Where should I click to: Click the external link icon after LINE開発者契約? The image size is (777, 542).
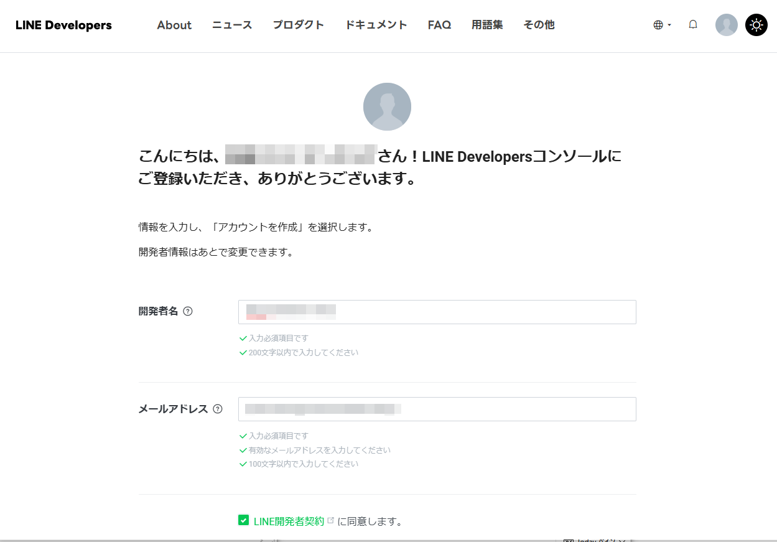[331, 520]
